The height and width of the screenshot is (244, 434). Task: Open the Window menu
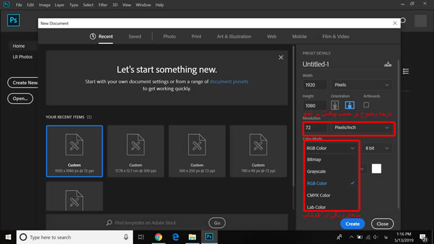point(143,5)
